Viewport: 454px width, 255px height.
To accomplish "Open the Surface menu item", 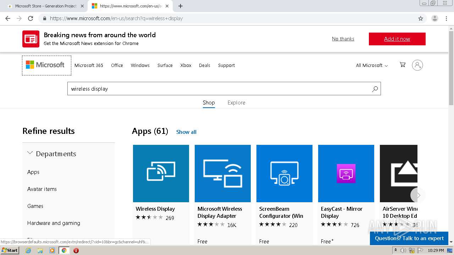I will point(165,65).
